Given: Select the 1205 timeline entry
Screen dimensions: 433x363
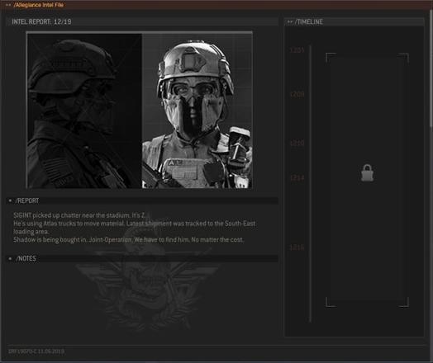Looking at the screenshot, I should point(297,50).
